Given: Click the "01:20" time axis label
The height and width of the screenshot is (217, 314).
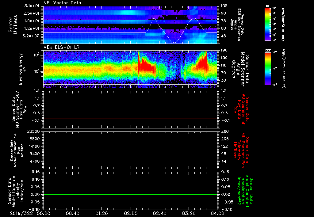Looking at the screenshot, I should 101,213.
